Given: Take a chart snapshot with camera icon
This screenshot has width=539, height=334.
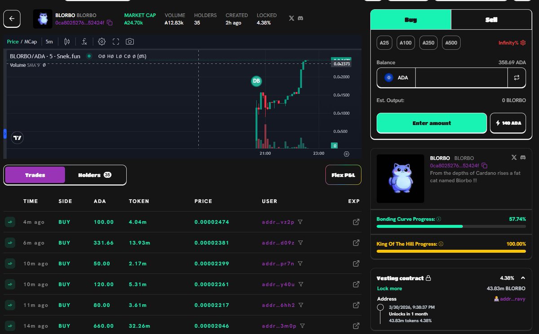Looking at the screenshot, I should [130, 42].
